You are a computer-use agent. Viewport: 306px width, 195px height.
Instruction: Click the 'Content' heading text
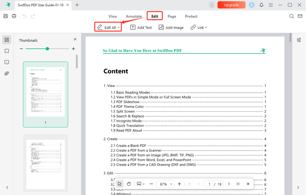click(x=116, y=71)
